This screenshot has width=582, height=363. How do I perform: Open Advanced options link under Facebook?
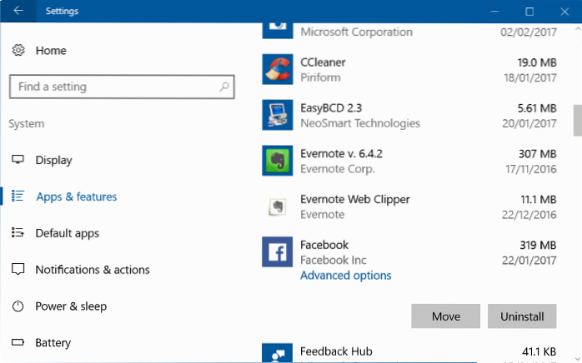click(x=345, y=276)
